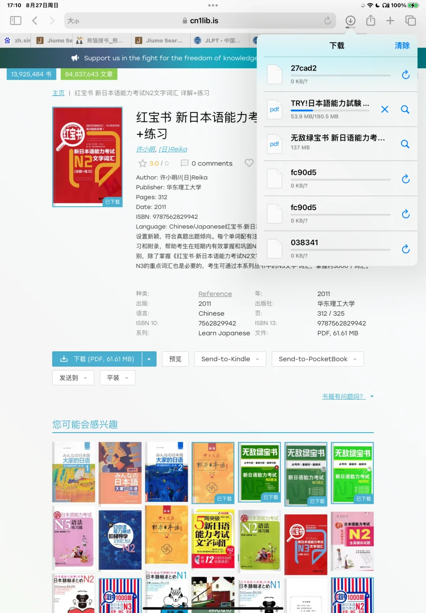Screen dimensions: 426x613
Task: Retry download of 038341
Action: [405, 249]
